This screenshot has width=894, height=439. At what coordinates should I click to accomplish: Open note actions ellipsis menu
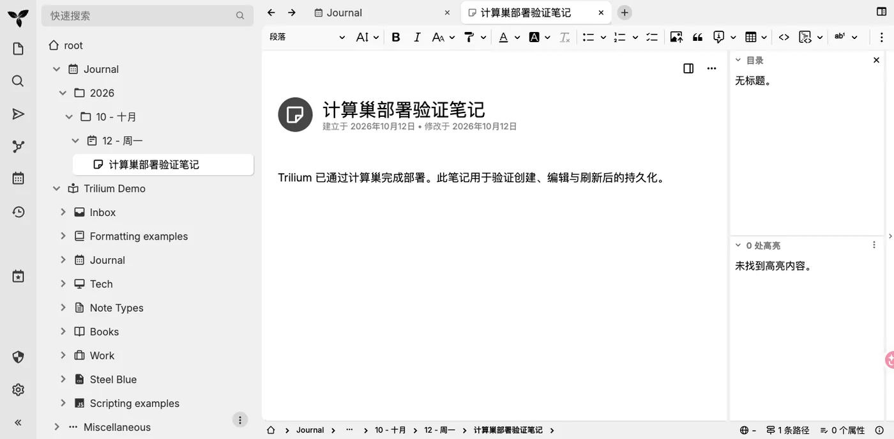coord(711,69)
